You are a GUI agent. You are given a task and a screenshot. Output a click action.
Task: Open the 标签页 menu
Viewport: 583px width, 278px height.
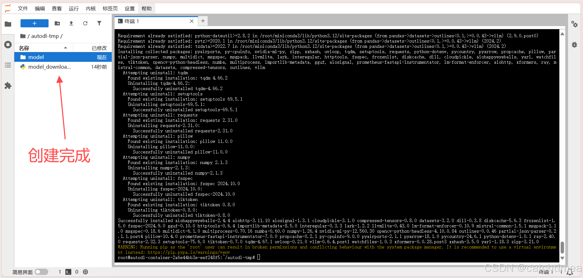(x=110, y=9)
